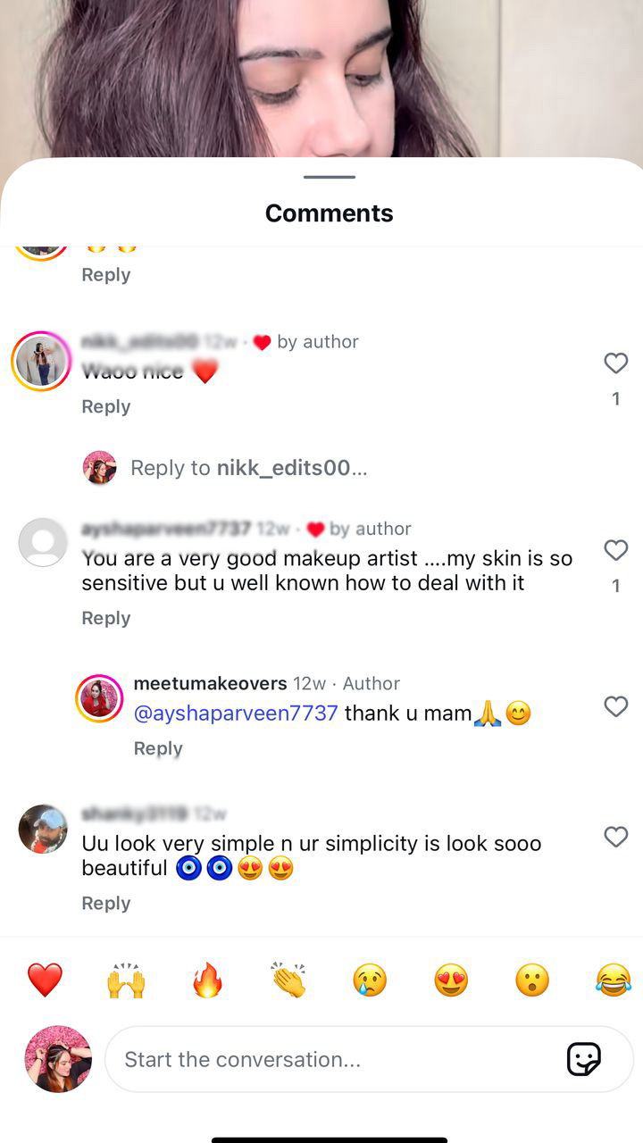
Task: Tap the surprised face quick reaction emoji
Action: click(532, 980)
